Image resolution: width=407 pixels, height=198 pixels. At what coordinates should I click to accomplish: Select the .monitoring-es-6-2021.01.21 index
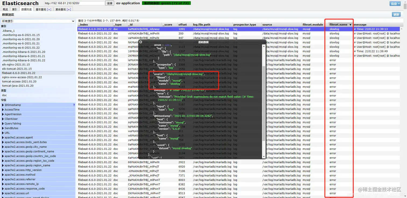(x=38, y=43)
